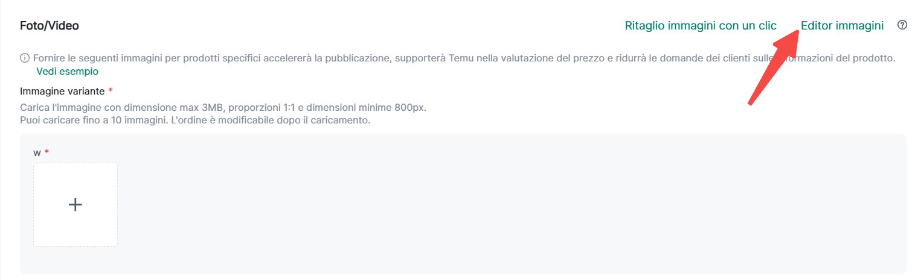Click the info icon before Fornire
Image resolution: width=915 pixels, height=280 pixels.
pyautogui.click(x=25, y=58)
